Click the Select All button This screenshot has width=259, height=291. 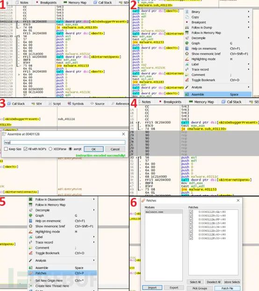(x=195, y=282)
